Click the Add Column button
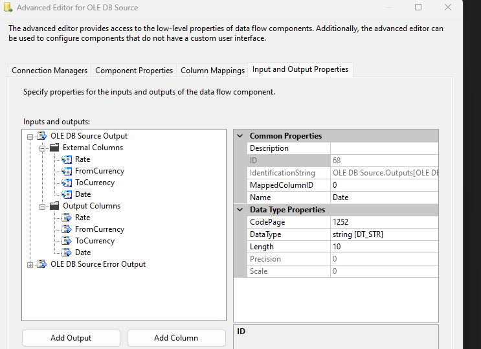Screen dimensions: 481x349 coord(175,338)
